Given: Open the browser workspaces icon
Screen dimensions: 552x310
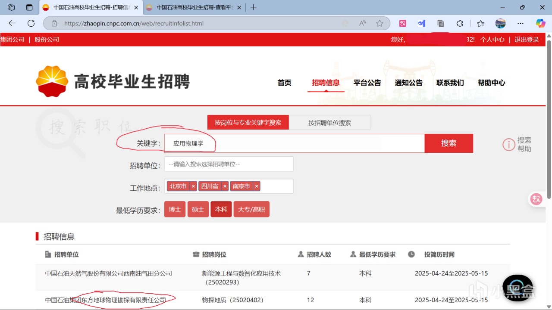Looking at the screenshot, I should point(12,7).
